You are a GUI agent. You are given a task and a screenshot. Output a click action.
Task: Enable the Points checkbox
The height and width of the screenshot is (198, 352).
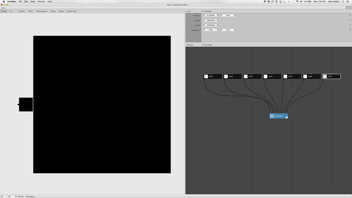click(x=27, y=11)
